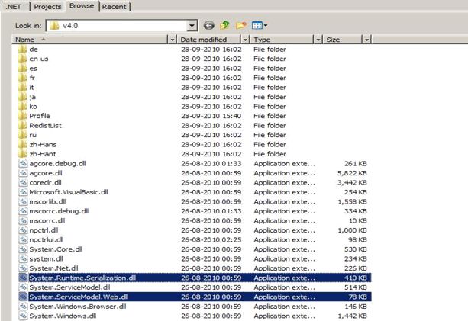Switch to the .NET tab
Screen dimensions: 468x321
(14, 7)
